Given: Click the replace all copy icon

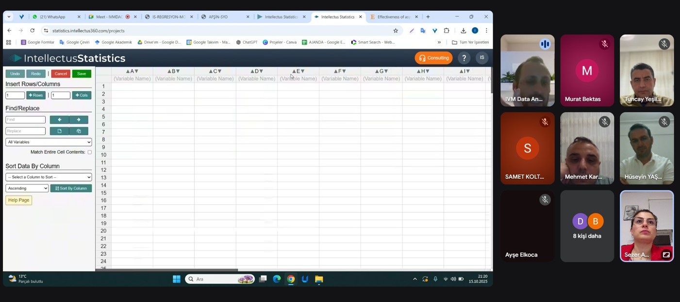Looking at the screenshot, I should tap(78, 131).
